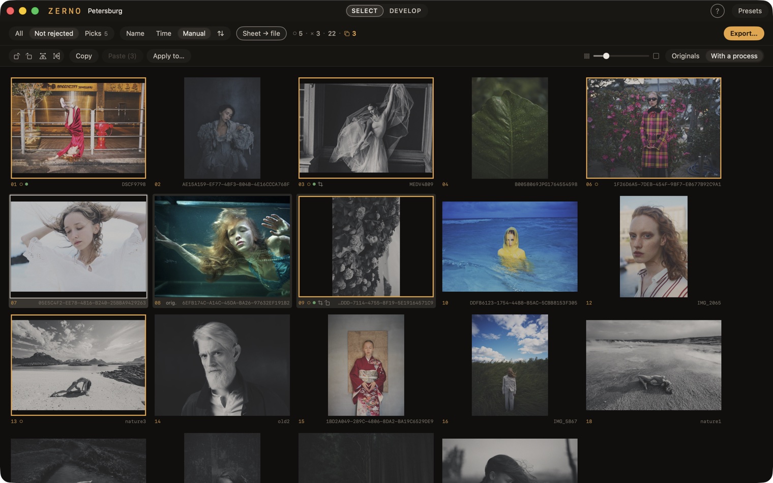This screenshot has height=483, width=773.
Task: Select the hydrangea black-and-white photo 09
Action: pos(366,247)
